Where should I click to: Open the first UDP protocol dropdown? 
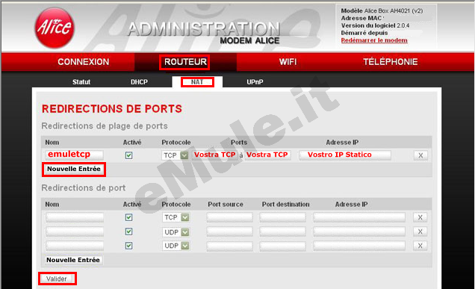176,232
